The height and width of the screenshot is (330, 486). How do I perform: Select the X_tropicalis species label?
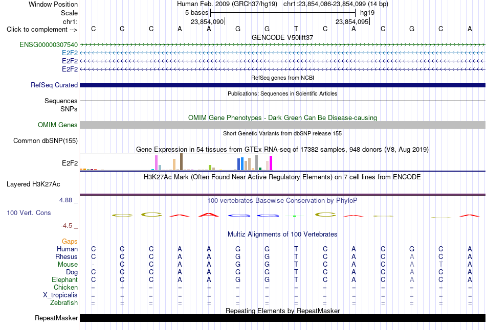tap(60, 295)
